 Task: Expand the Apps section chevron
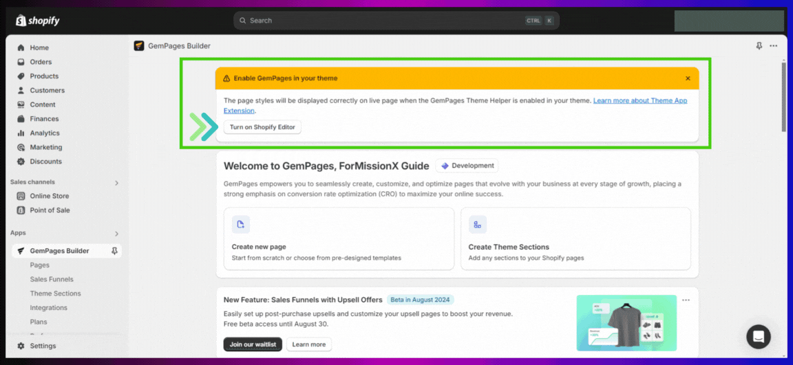[116, 234]
